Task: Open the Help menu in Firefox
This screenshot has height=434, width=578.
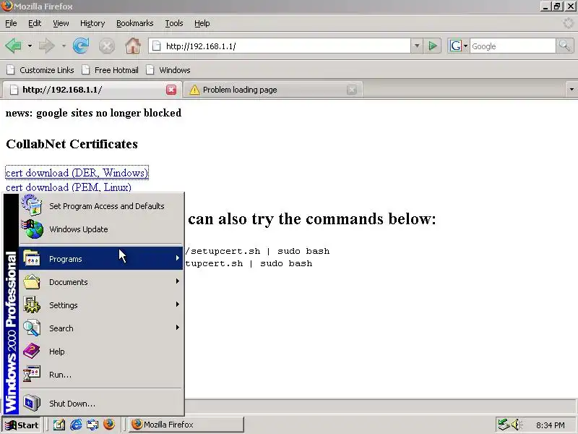Action: [x=202, y=23]
